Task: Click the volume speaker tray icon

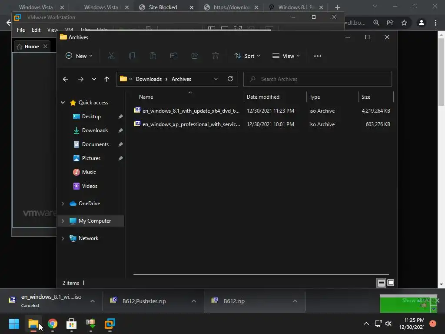Action: point(389,324)
